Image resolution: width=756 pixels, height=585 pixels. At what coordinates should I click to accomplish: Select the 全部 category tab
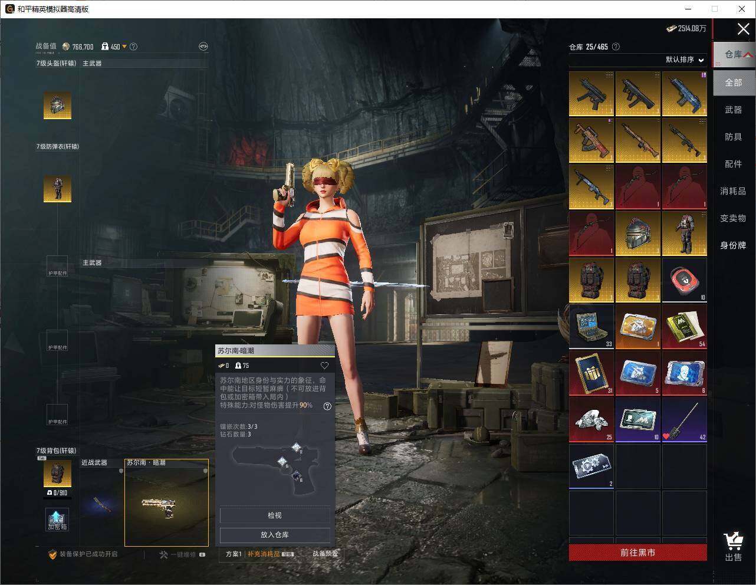coord(734,83)
